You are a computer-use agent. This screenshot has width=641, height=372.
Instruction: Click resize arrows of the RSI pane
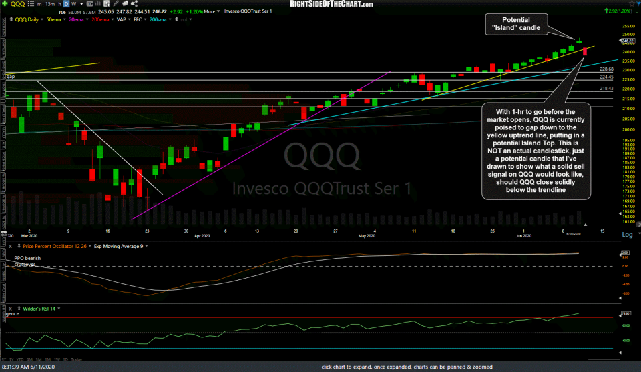tap(19, 309)
